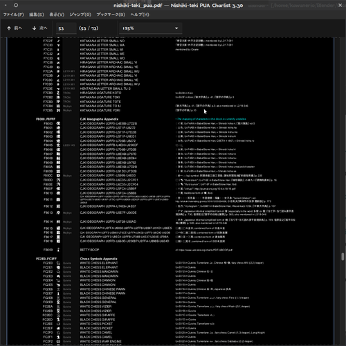Open the ブックマーク(B) menu
The height and width of the screenshot is (346, 346).
(111, 15)
